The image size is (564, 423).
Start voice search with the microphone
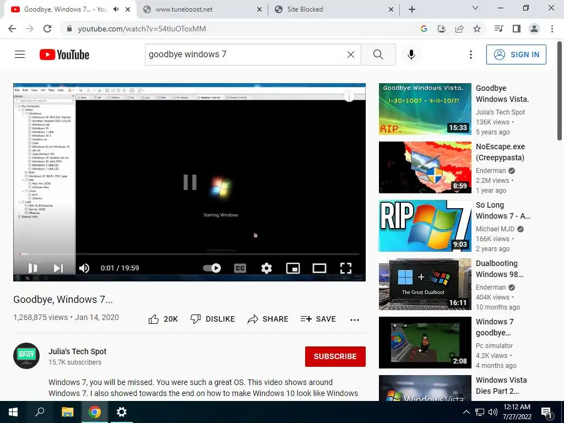(x=411, y=55)
